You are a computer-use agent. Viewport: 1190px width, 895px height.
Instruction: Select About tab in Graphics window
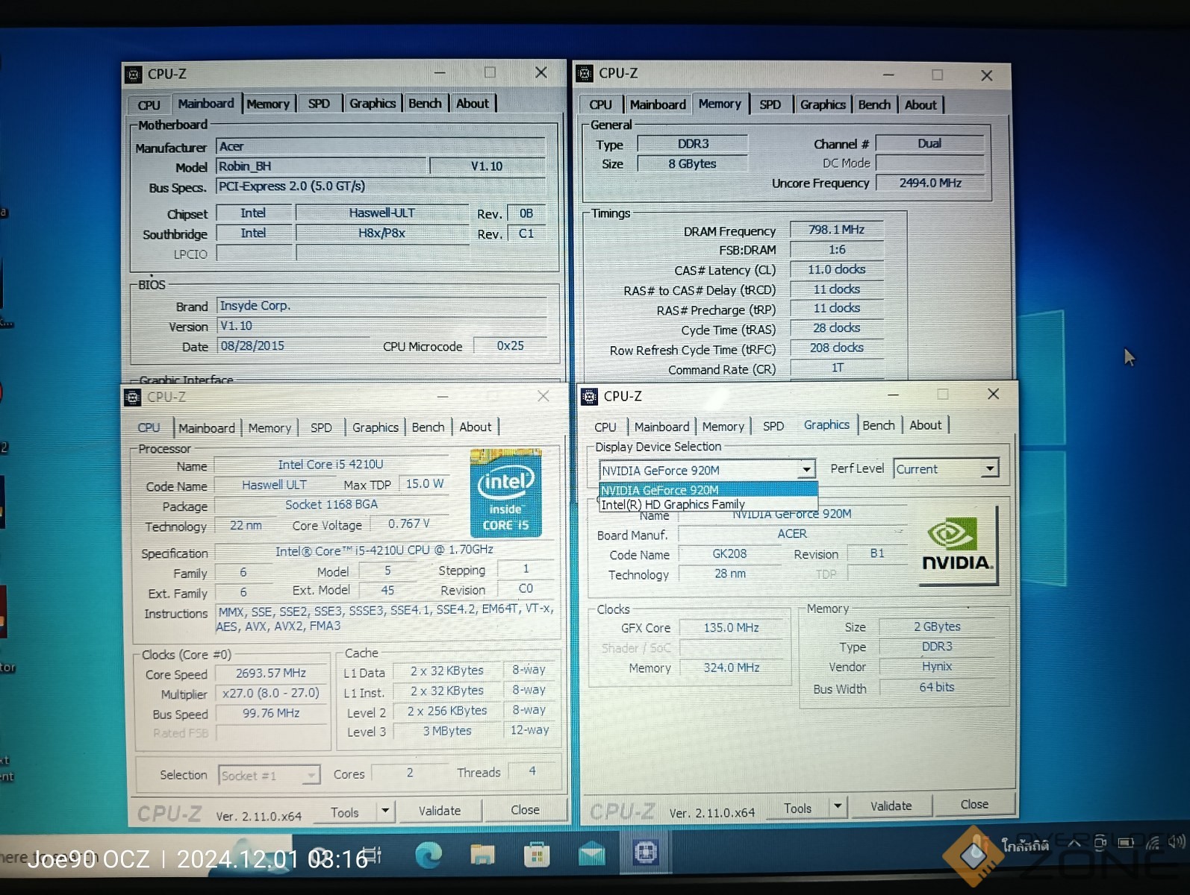tap(926, 425)
